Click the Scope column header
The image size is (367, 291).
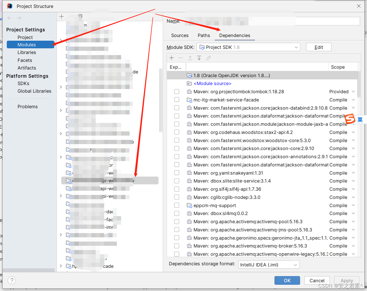point(338,67)
